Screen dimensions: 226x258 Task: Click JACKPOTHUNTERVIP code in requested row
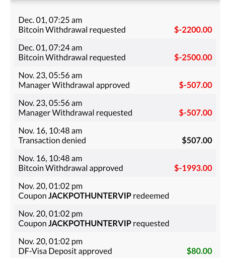pyautogui.click(x=90, y=223)
